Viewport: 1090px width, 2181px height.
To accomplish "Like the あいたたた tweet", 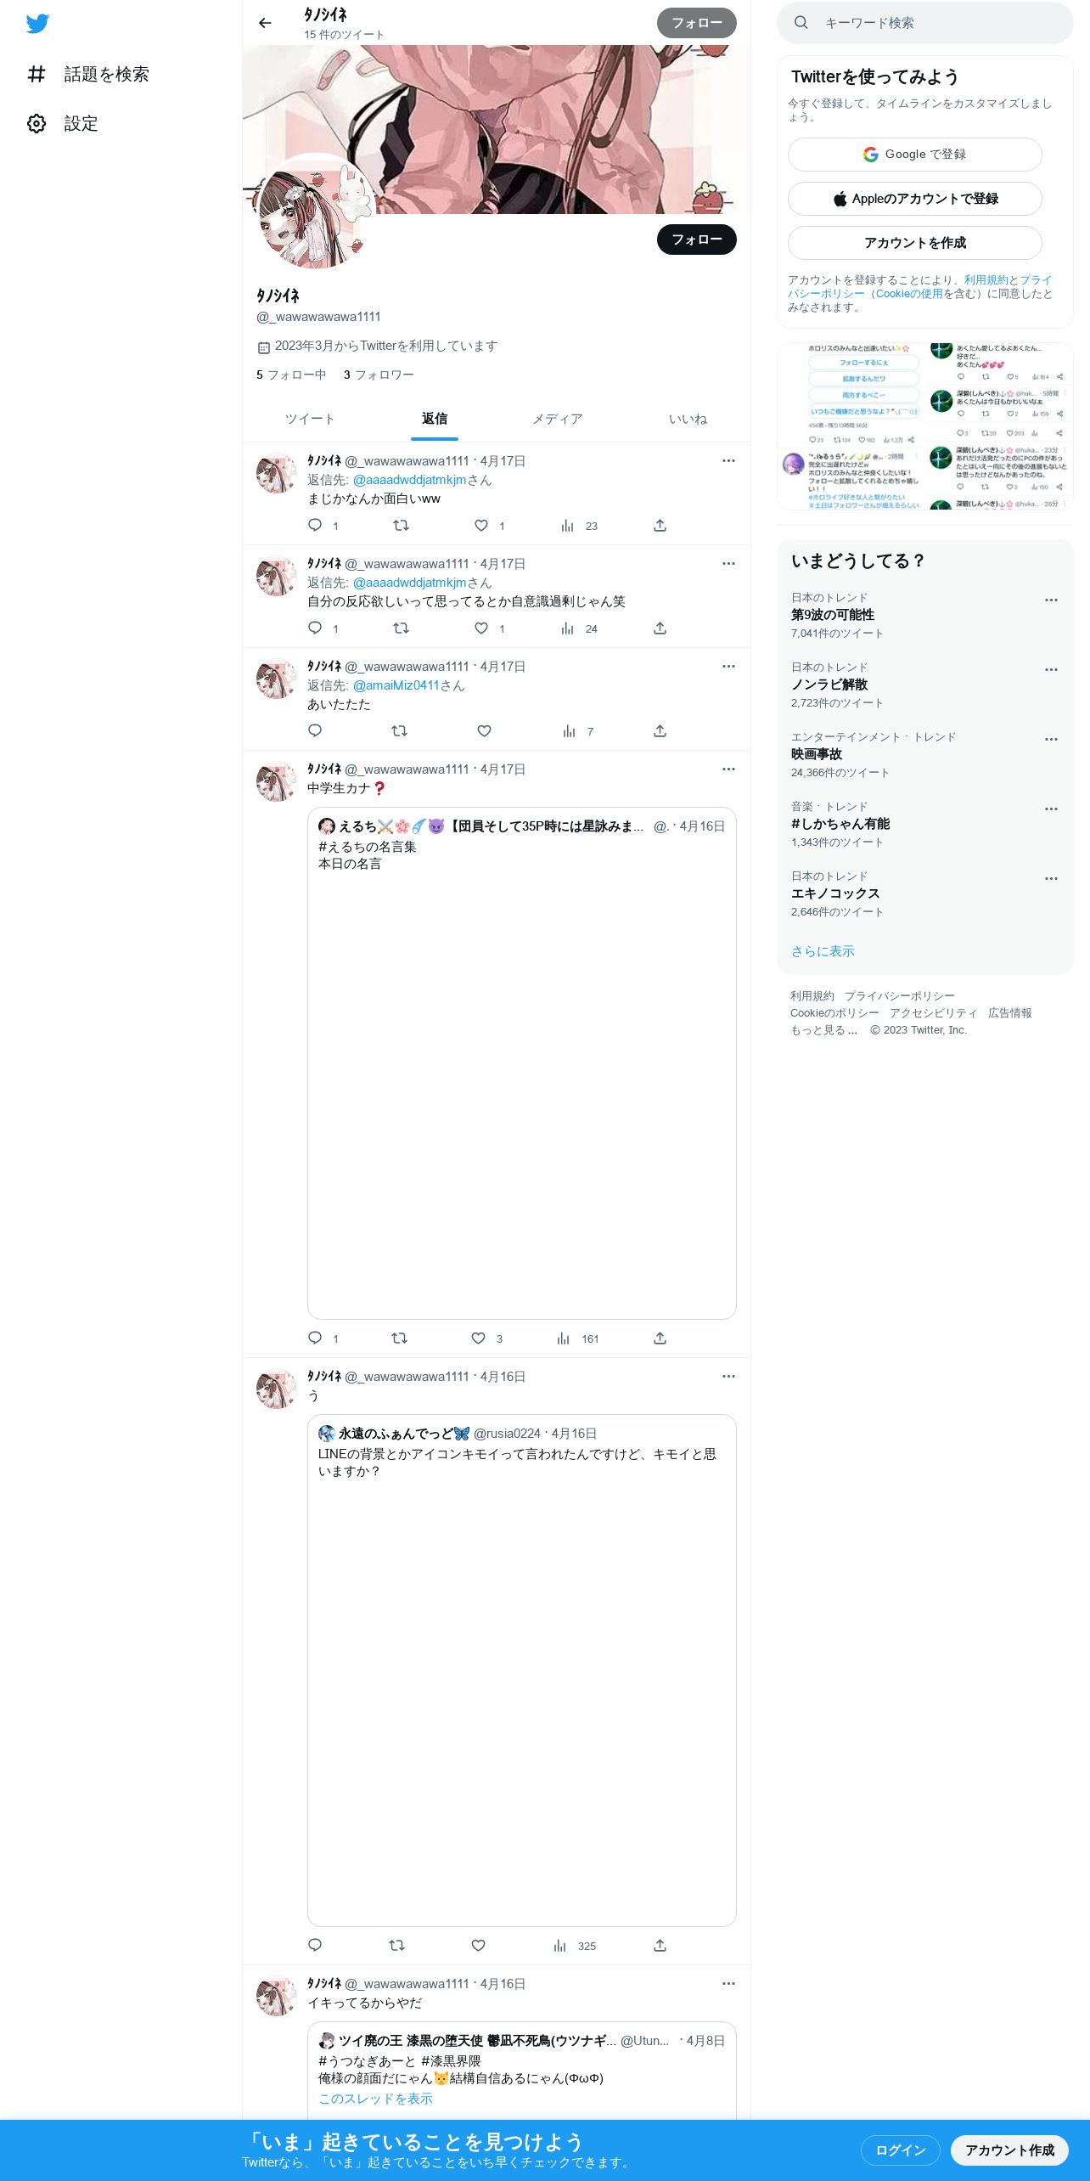I will (x=484, y=731).
